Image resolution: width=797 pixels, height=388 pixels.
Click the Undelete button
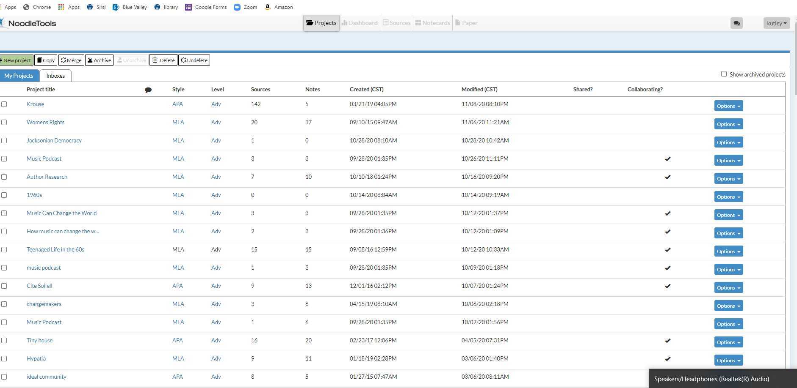click(194, 60)
